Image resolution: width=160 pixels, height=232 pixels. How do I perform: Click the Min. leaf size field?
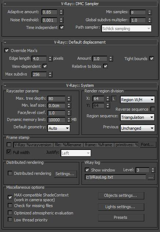(x=57, y=106)
